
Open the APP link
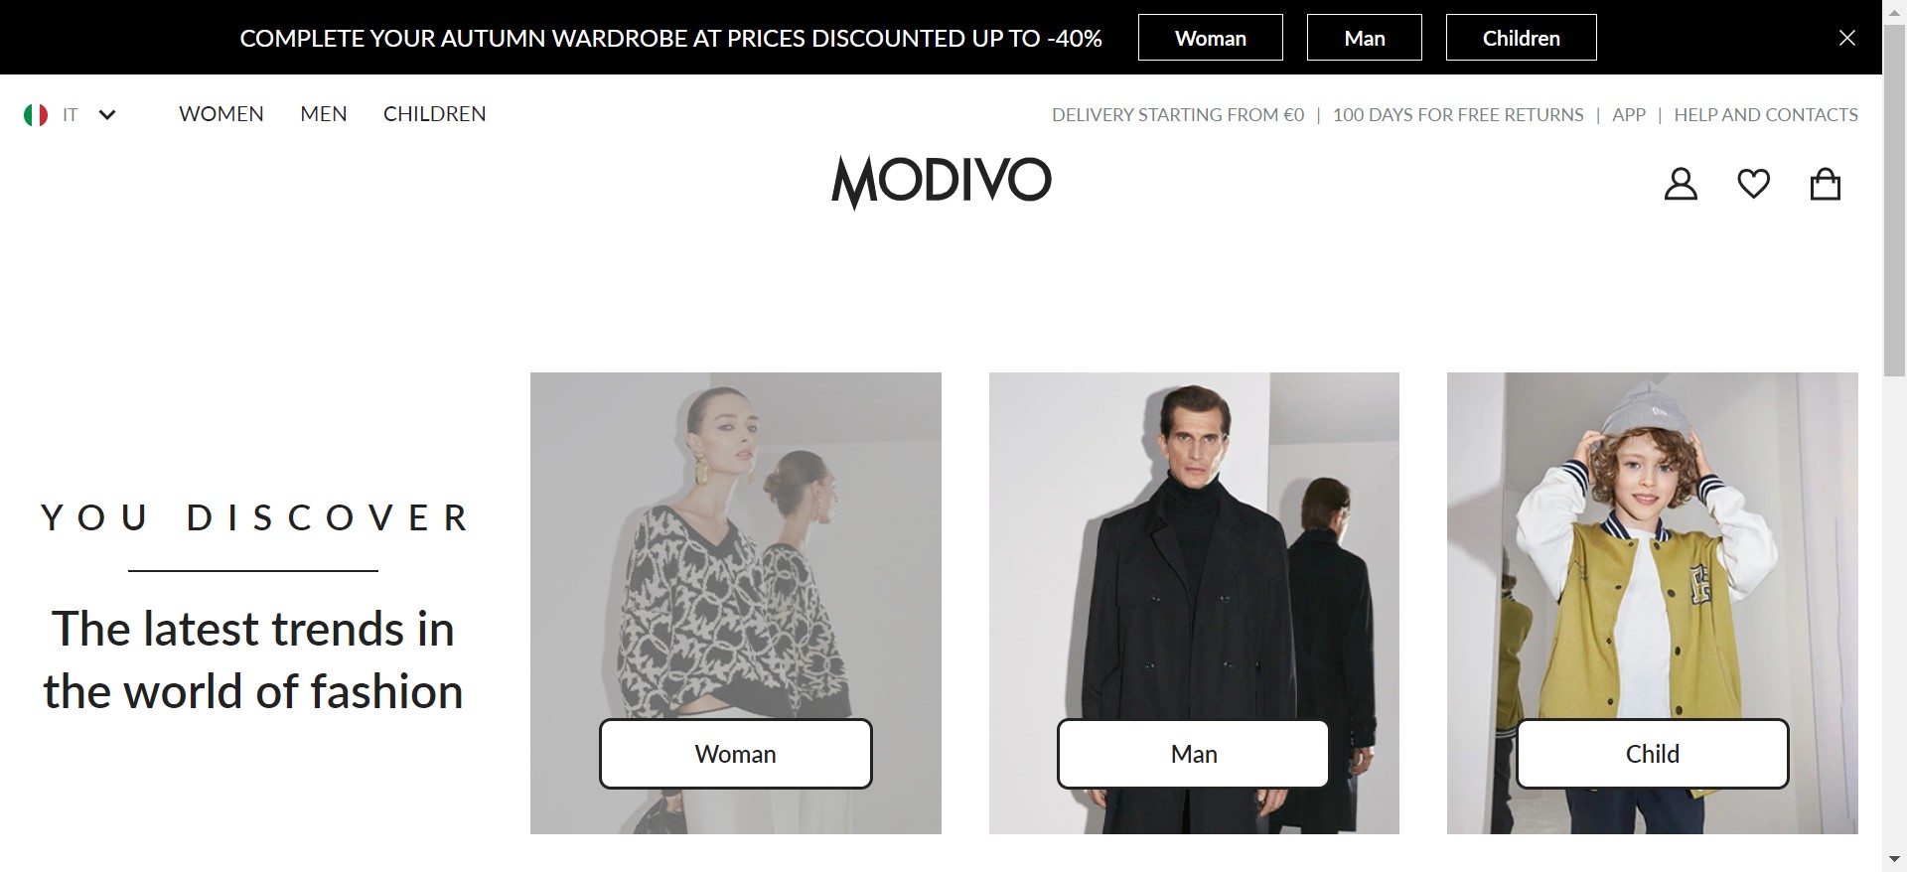pos(1629,115)
